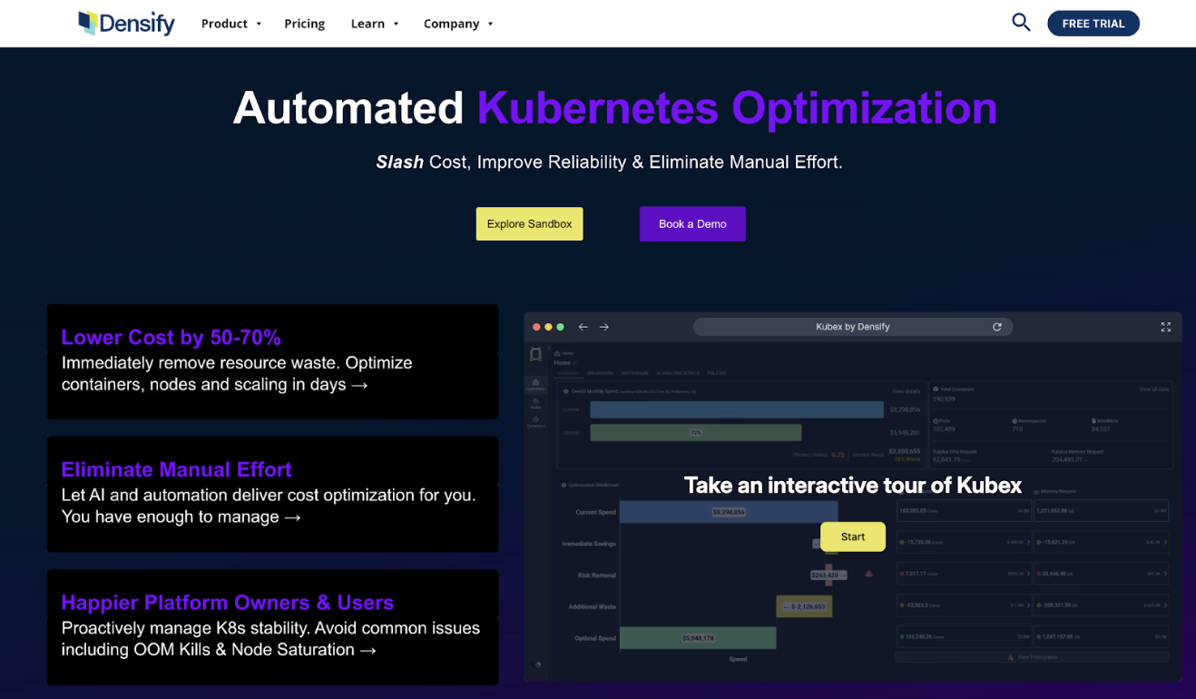This screenshot has width=1196, height=699.
Task: Click the Kubex by Densify address bar
Action: tap(852, 327)
